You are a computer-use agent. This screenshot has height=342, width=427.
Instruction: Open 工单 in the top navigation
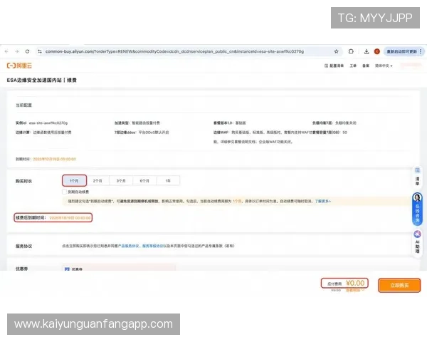[x=353, y=66]
